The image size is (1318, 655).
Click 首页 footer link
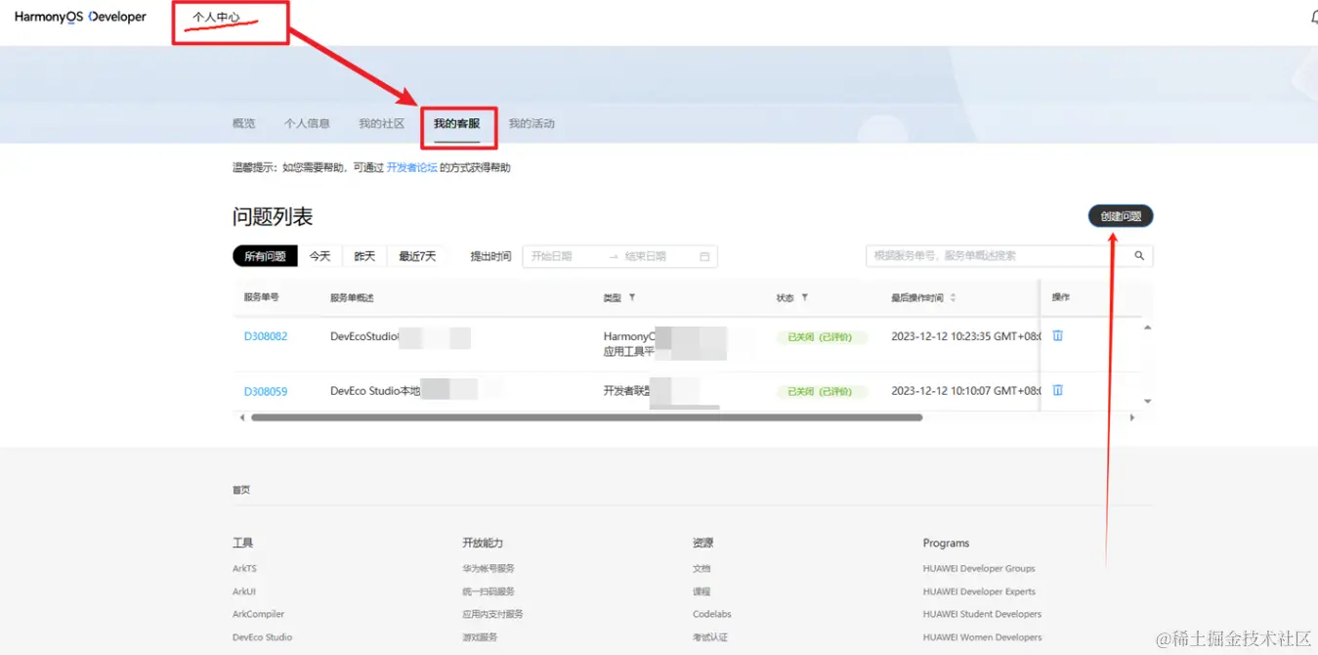coord(241,490)
